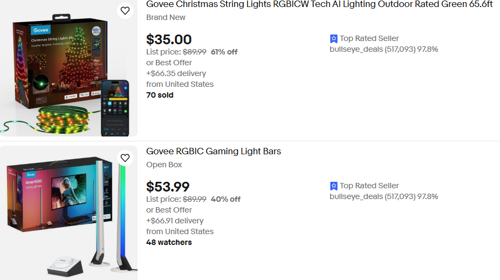This screenshot has height=280, width=500.
Task: Click the $35.00 price
Action: tap(169, 39)
